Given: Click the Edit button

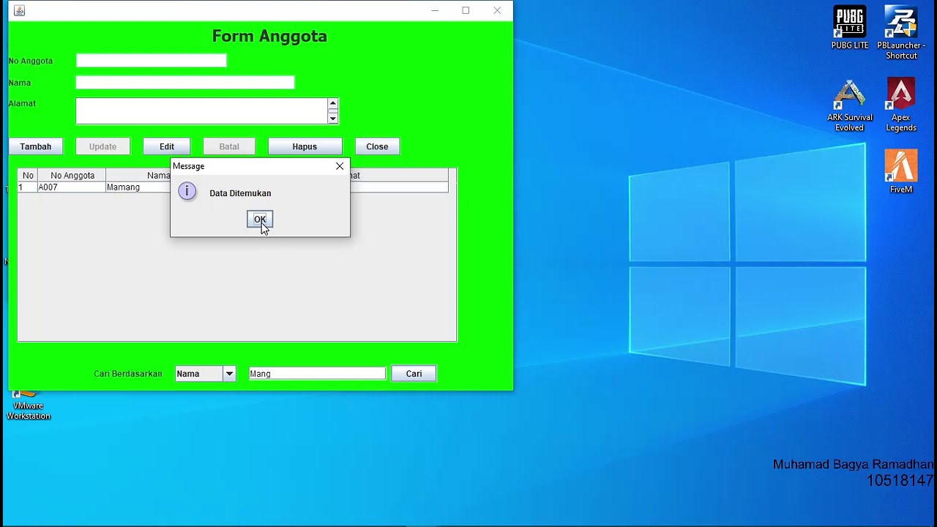Looking at the screenshot, I should click(167, 146).
